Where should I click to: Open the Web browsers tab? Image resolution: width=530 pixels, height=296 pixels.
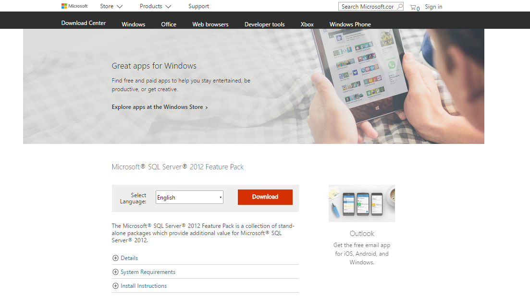click(210, 24)
